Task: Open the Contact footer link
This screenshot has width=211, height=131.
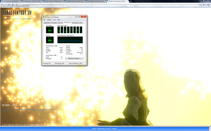Action: [114, 129]
